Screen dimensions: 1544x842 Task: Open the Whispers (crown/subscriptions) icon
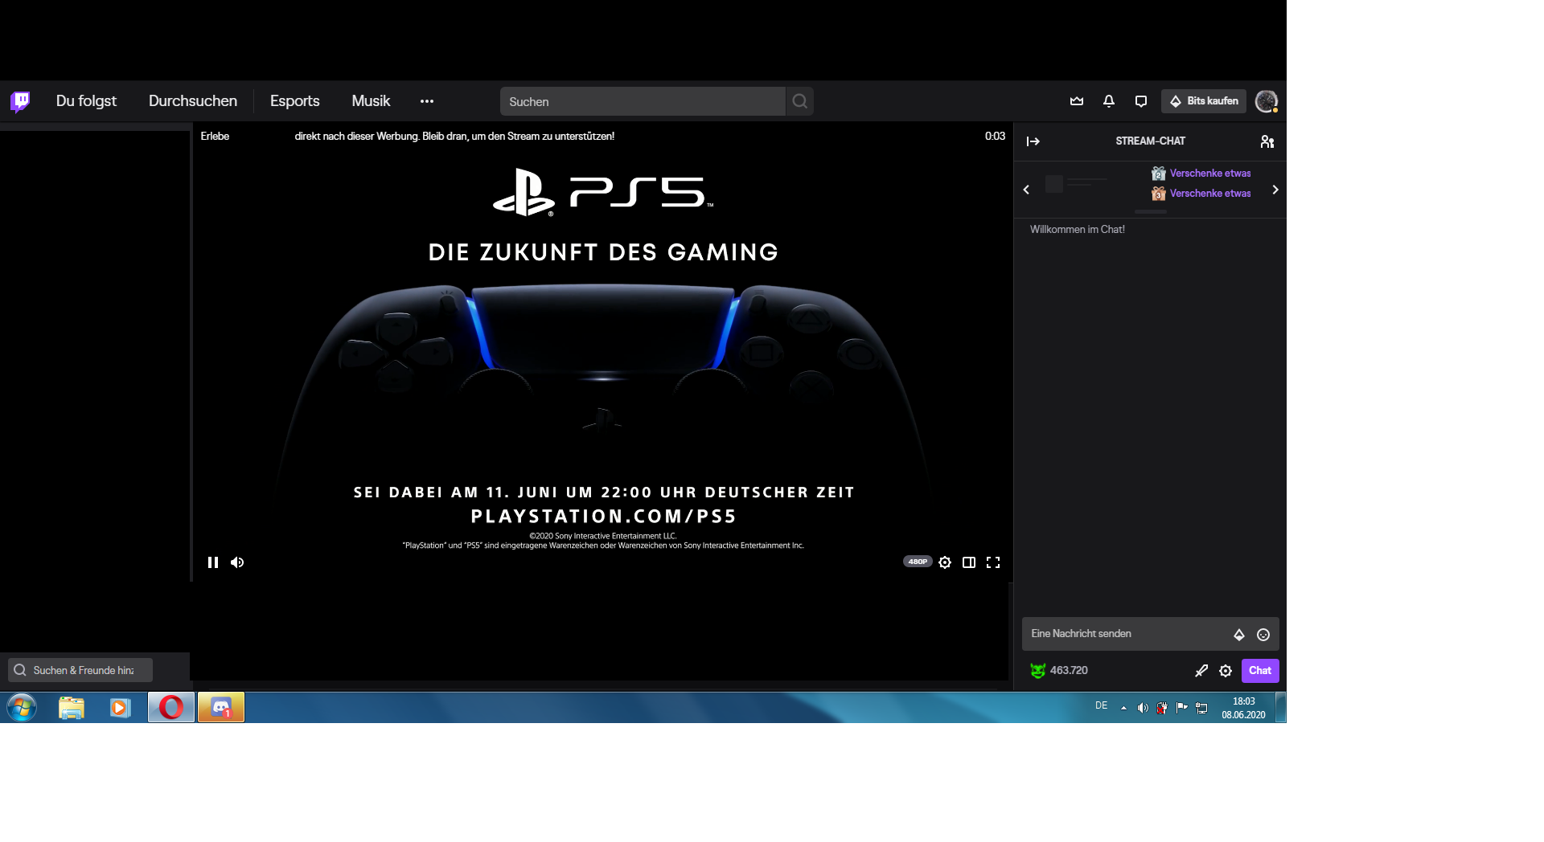coord(1076,101)
